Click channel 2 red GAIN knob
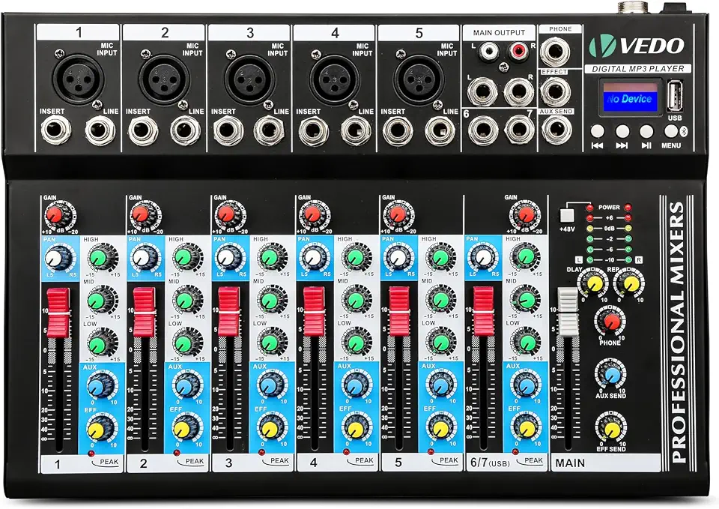 point(140,214)
